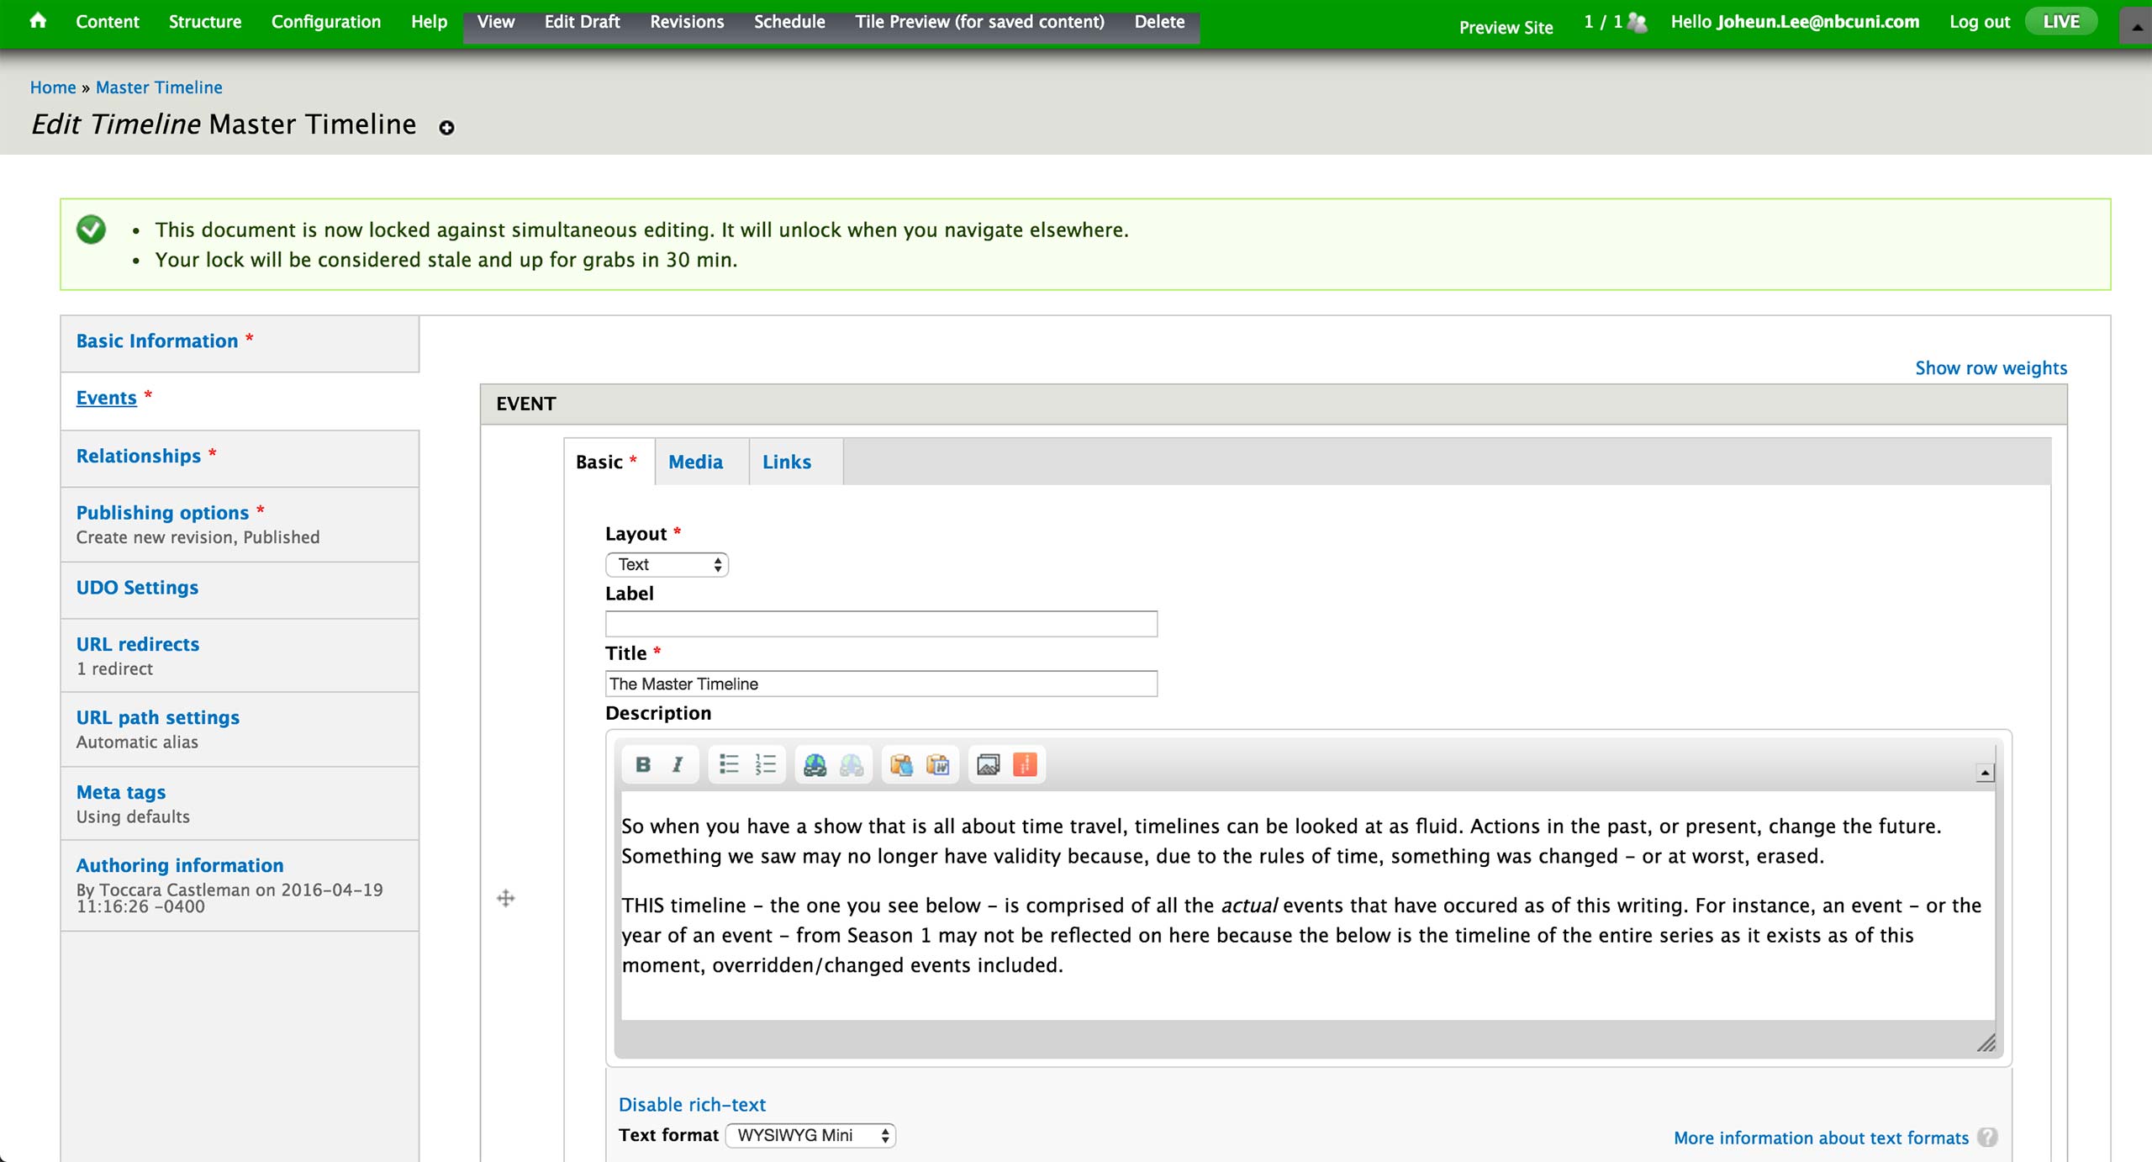Open the Revisions tab
The image size is (2152, 1162).
coord(686,22)
